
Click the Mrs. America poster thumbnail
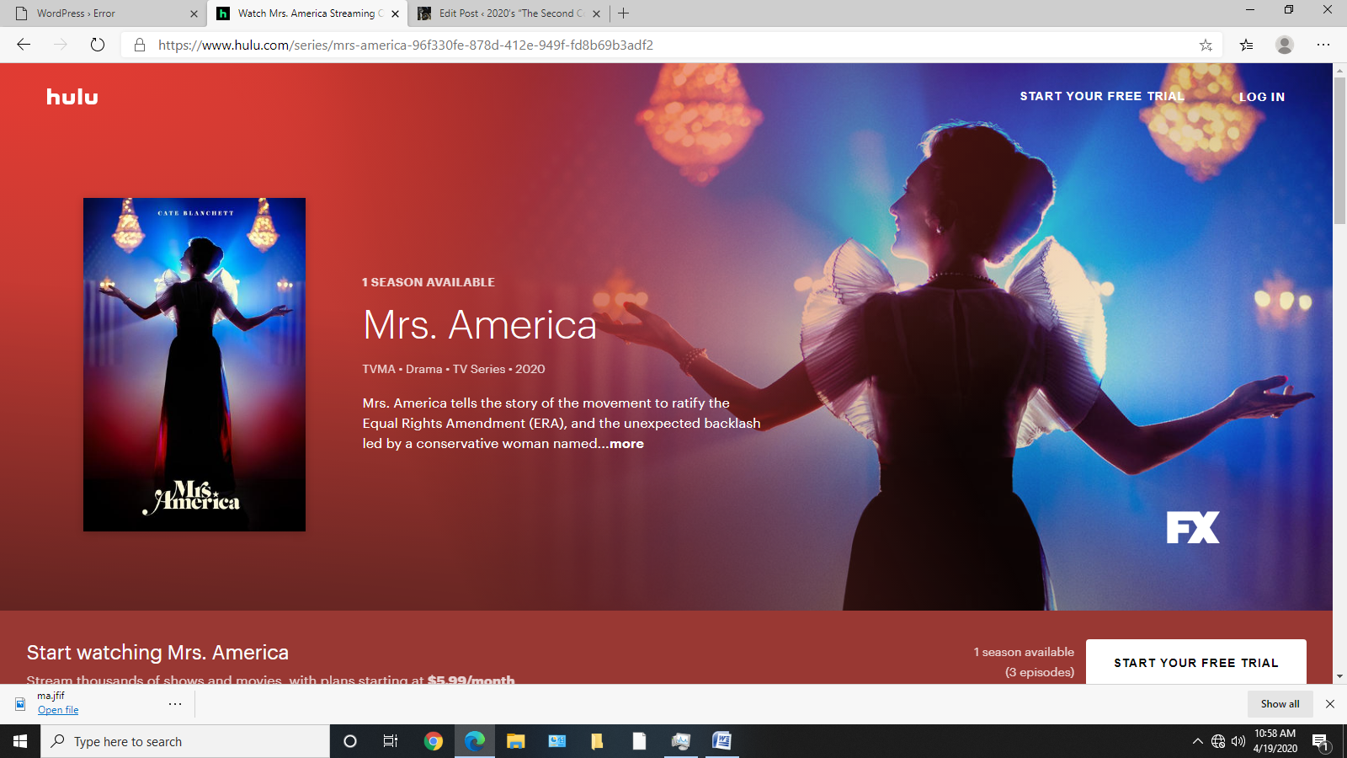pos(194,364)
